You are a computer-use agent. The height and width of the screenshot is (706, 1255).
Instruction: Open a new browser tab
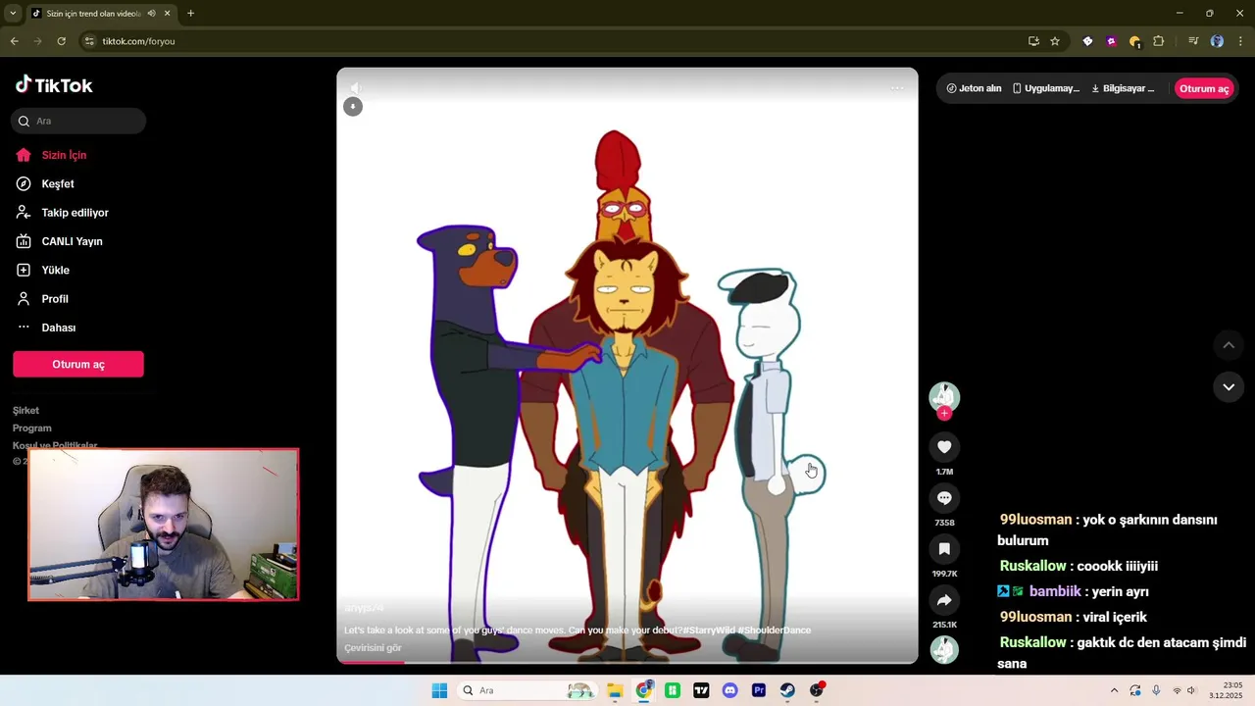tap(190, 13)
